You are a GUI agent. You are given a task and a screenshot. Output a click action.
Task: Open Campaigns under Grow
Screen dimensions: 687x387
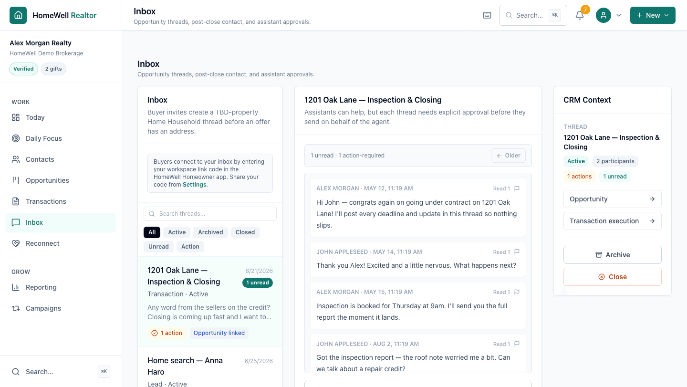(61, 308)
